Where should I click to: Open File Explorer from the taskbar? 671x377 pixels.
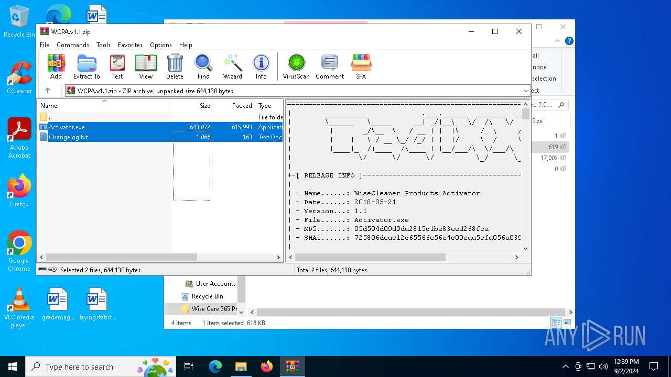241,367
